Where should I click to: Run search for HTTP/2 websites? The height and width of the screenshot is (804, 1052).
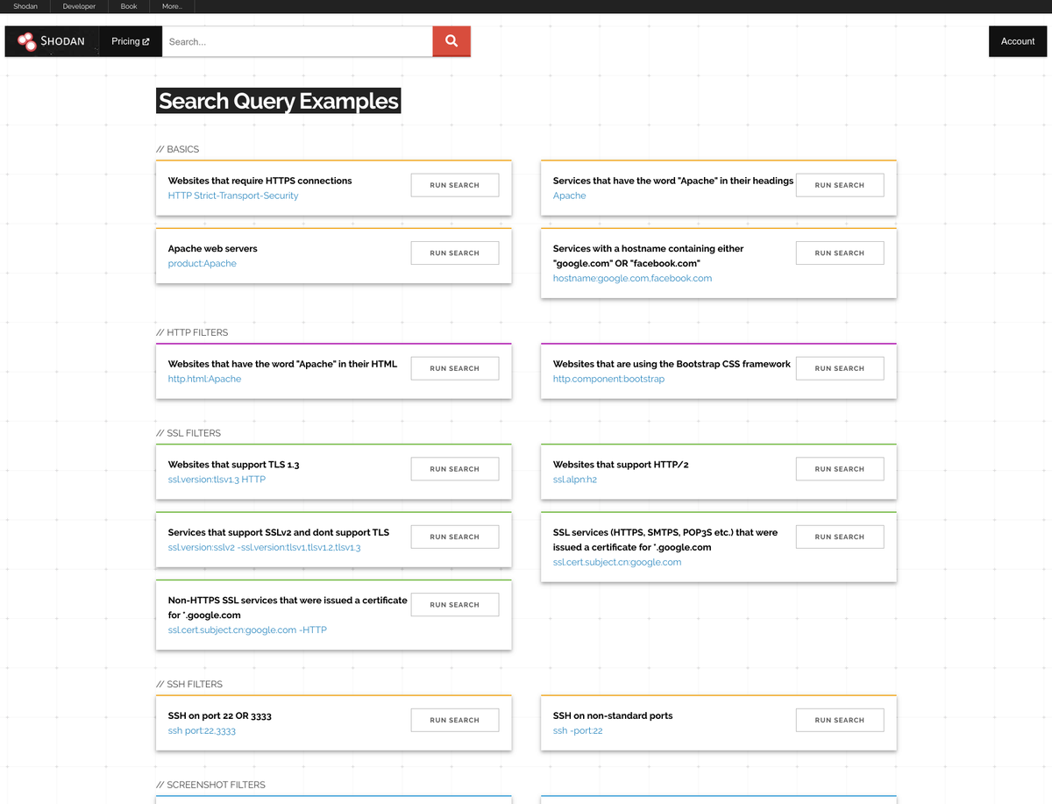(x=840, y=469)
